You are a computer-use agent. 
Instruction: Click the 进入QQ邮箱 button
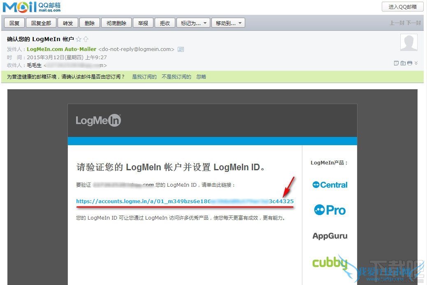402,7
